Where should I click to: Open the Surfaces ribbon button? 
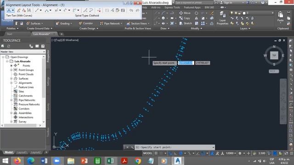point(35,23)
